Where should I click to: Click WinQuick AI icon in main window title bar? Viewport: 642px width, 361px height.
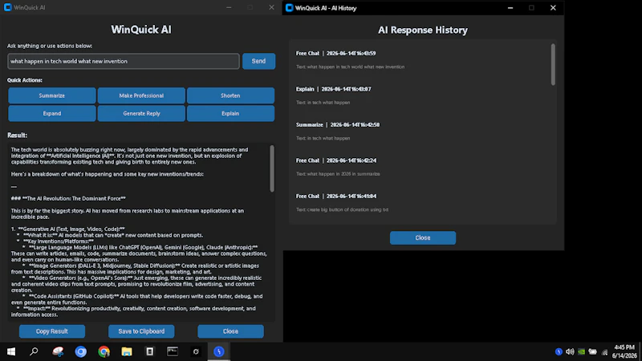[x=8, y=7]
